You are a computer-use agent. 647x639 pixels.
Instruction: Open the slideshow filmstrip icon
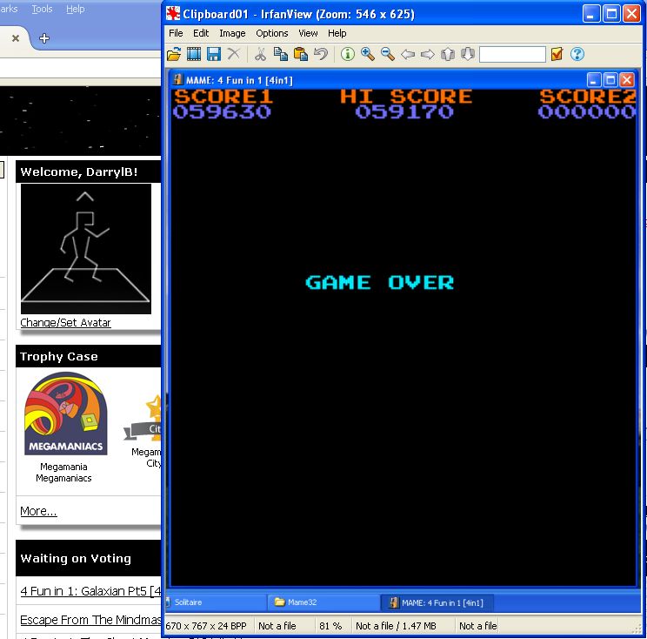(194, 54)
